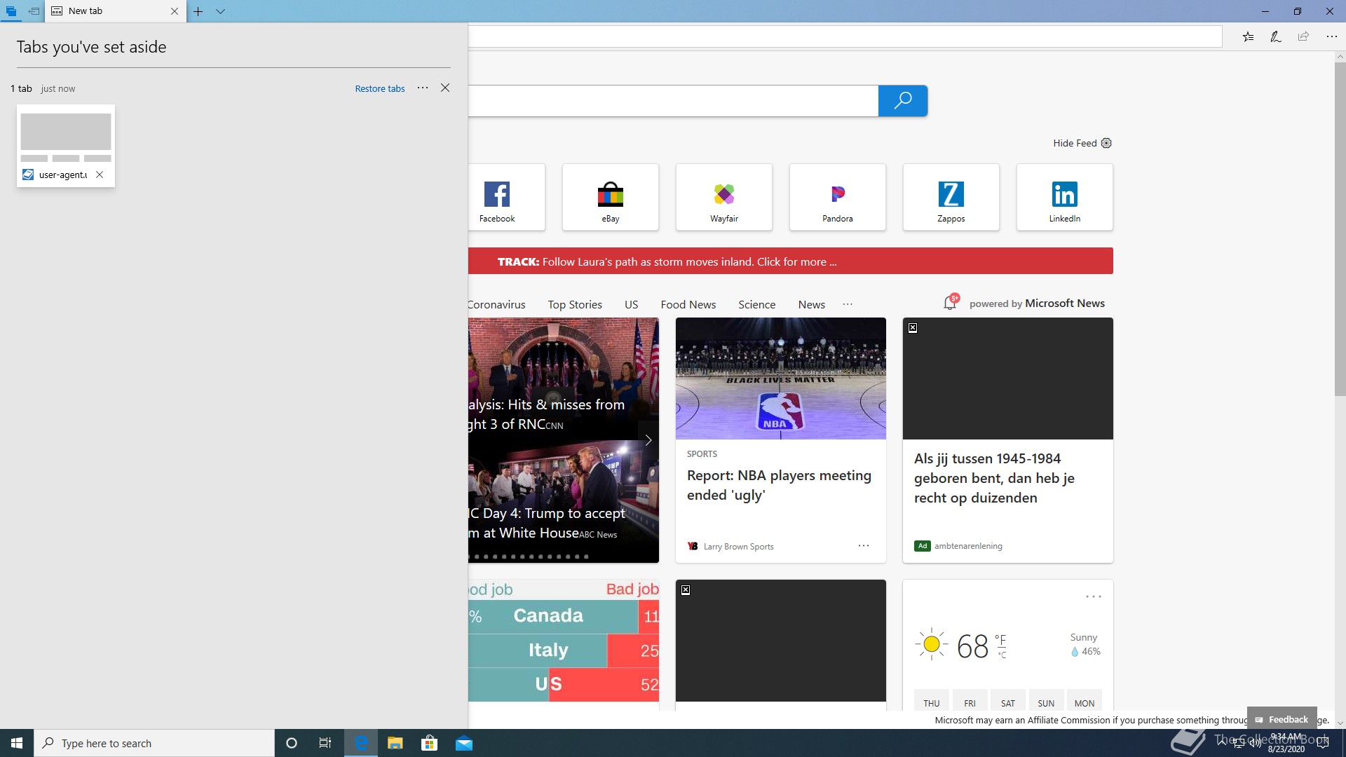Click the Edge icon on the taskbar
The height and width of the screenshot is (757, 1346).
(x=361, y=743)
